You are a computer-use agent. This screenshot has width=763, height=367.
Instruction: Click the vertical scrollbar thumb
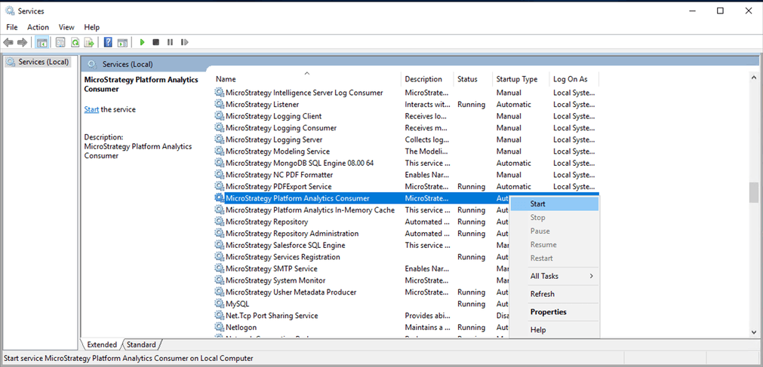tap(754, 192)
